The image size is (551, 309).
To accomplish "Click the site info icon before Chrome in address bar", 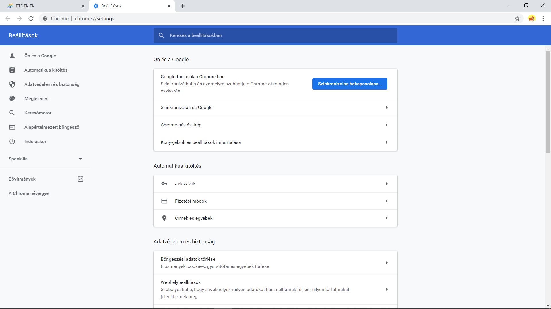I will point(45,19).
